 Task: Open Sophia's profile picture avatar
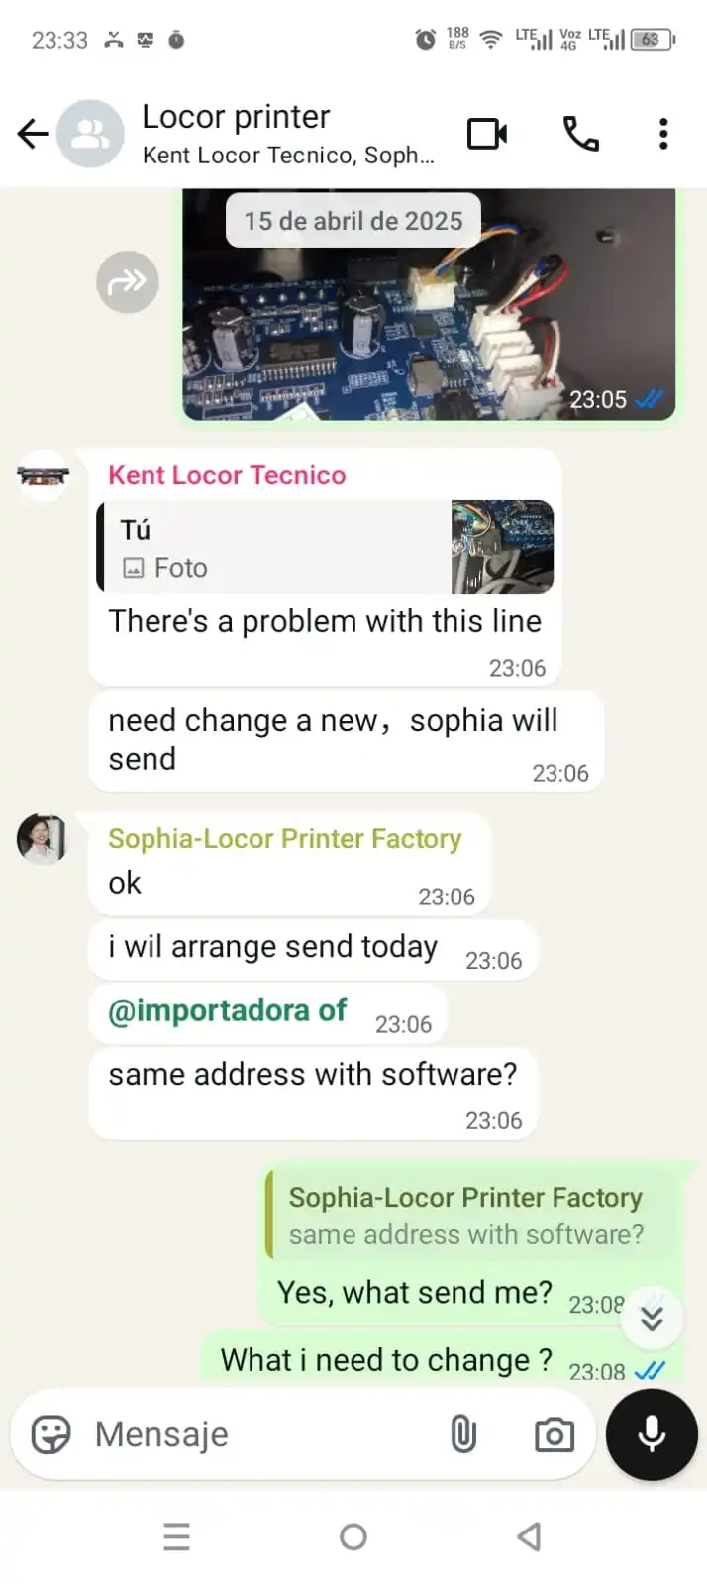coord(42,839)
